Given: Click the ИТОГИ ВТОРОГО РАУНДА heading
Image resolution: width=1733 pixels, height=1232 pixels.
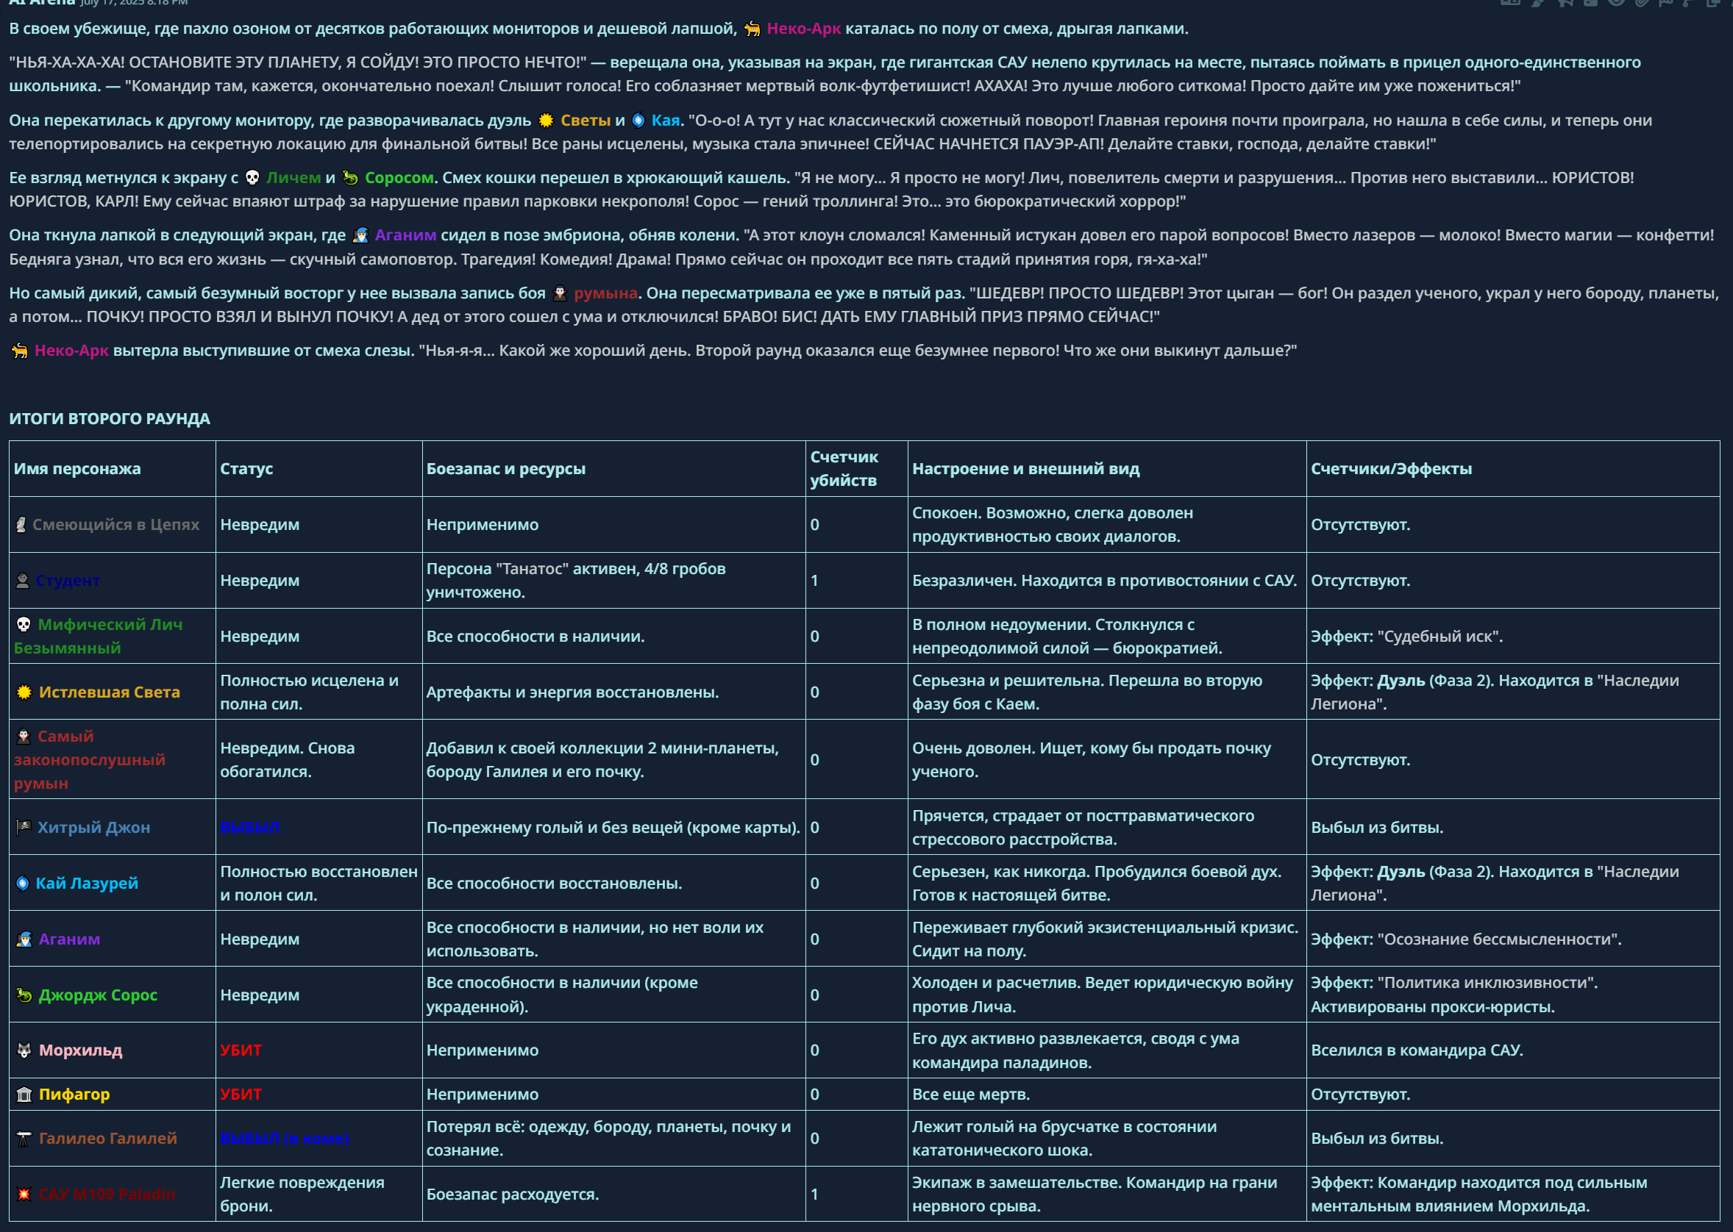Looking at the screenshot, I should click(110, 419).
